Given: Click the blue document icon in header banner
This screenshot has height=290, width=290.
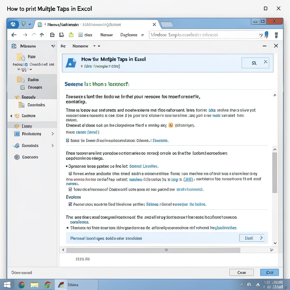Looking at the screenshot, I should point(71,63).
